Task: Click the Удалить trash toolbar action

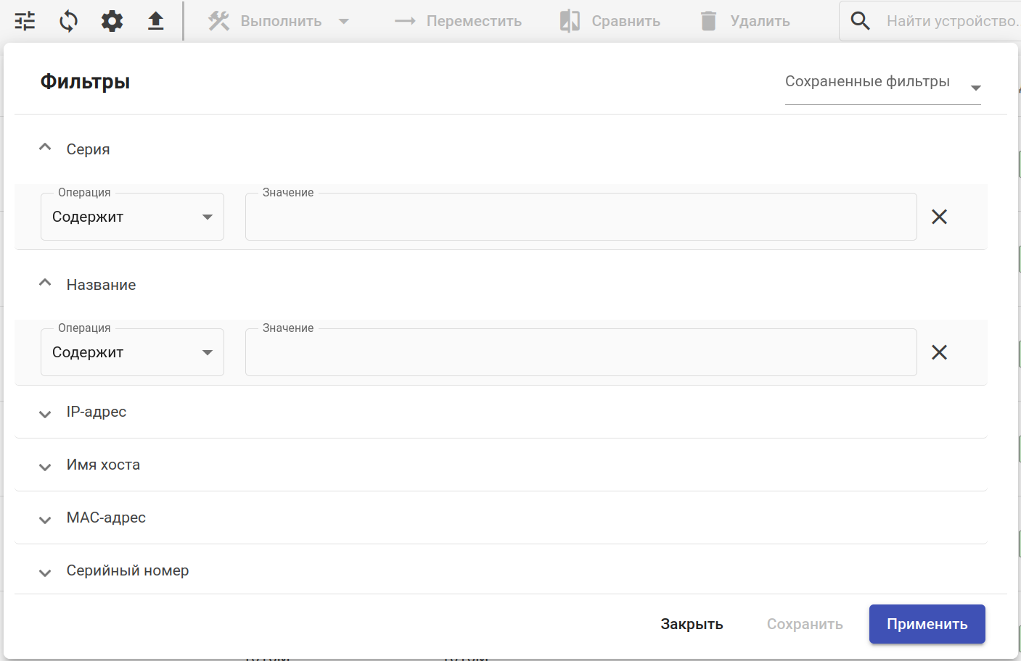Action: [745, 21]
